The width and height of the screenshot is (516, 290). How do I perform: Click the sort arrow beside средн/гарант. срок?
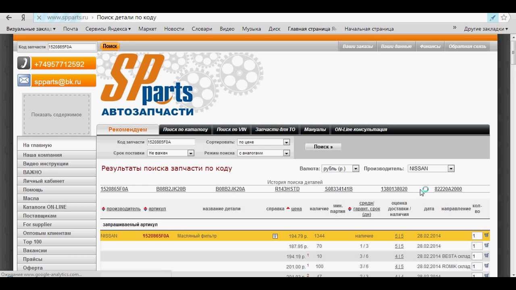(350, 209)
